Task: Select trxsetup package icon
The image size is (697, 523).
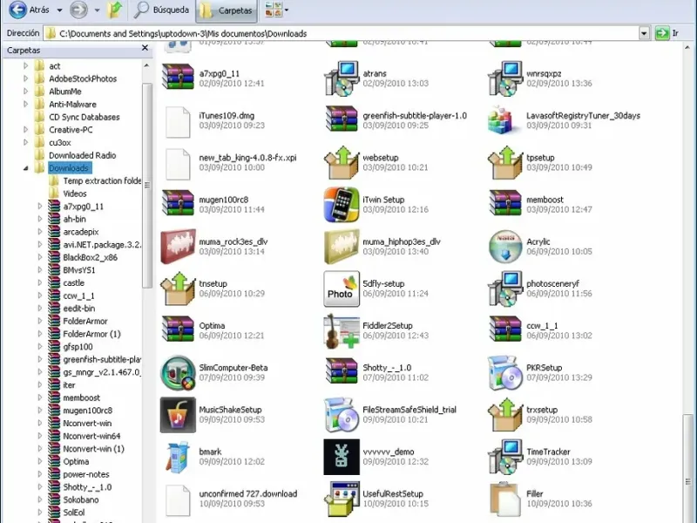Action: [505, 415]
